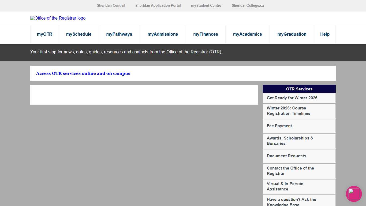Open the Help menu item
This screenshot has height=206, width=366.
(325, 34)
